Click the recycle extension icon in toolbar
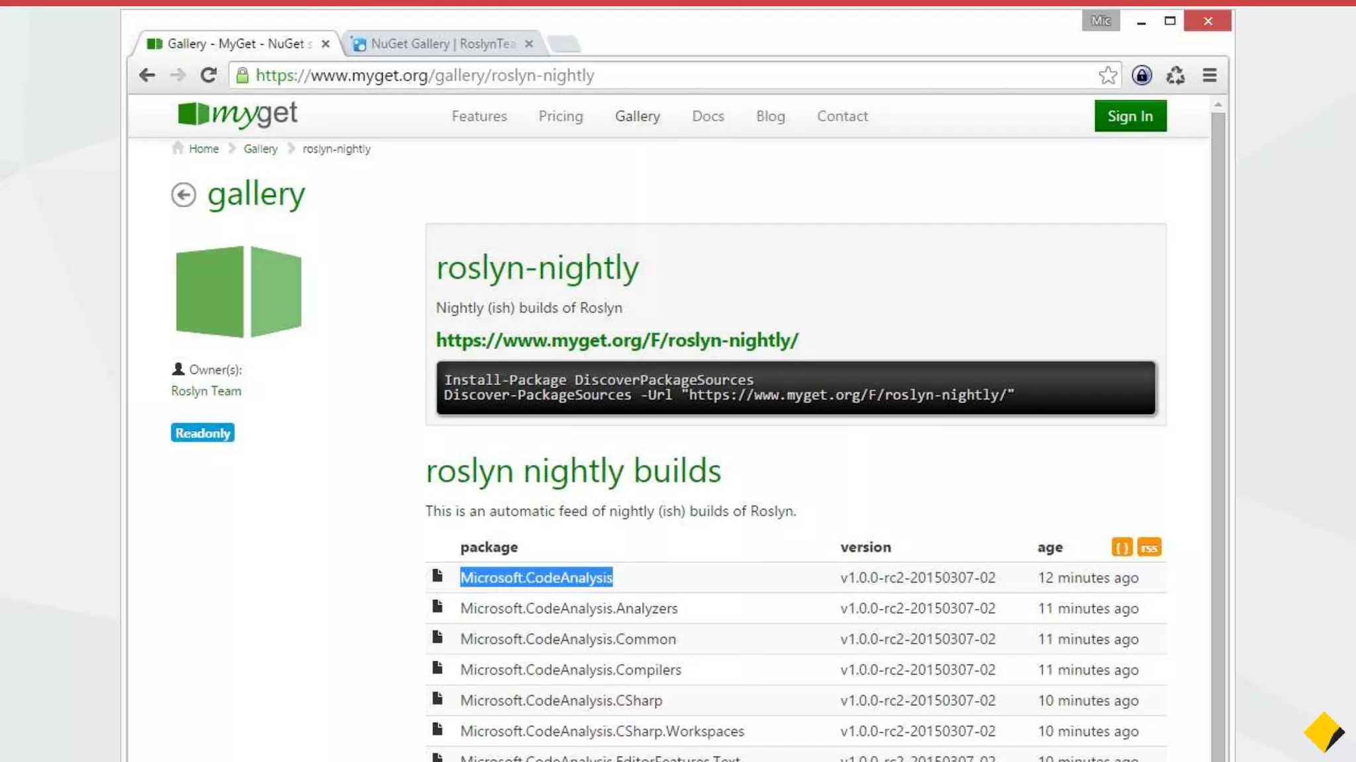The width and height of the screenshot is (1356, 762). [x=1175, y=75]
